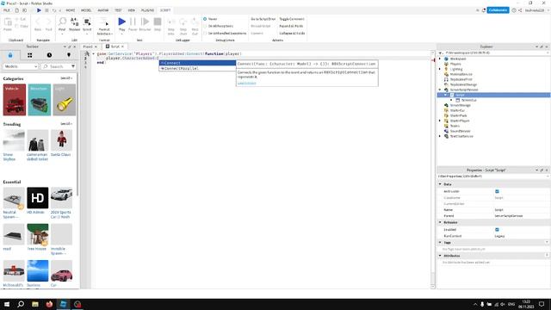Select Players in the Explorer tree
Viewport: 551px width, 310px height.
(455, 64)
